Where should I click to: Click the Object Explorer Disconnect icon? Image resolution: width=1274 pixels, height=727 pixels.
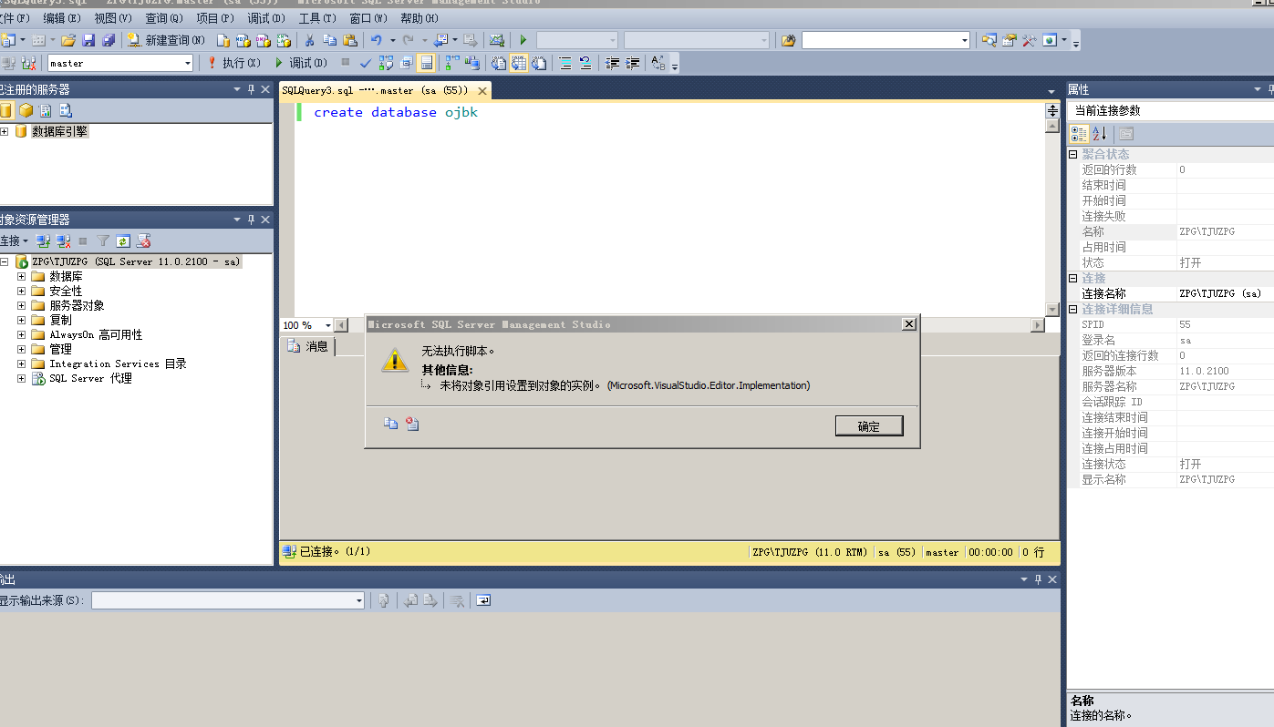63,241
